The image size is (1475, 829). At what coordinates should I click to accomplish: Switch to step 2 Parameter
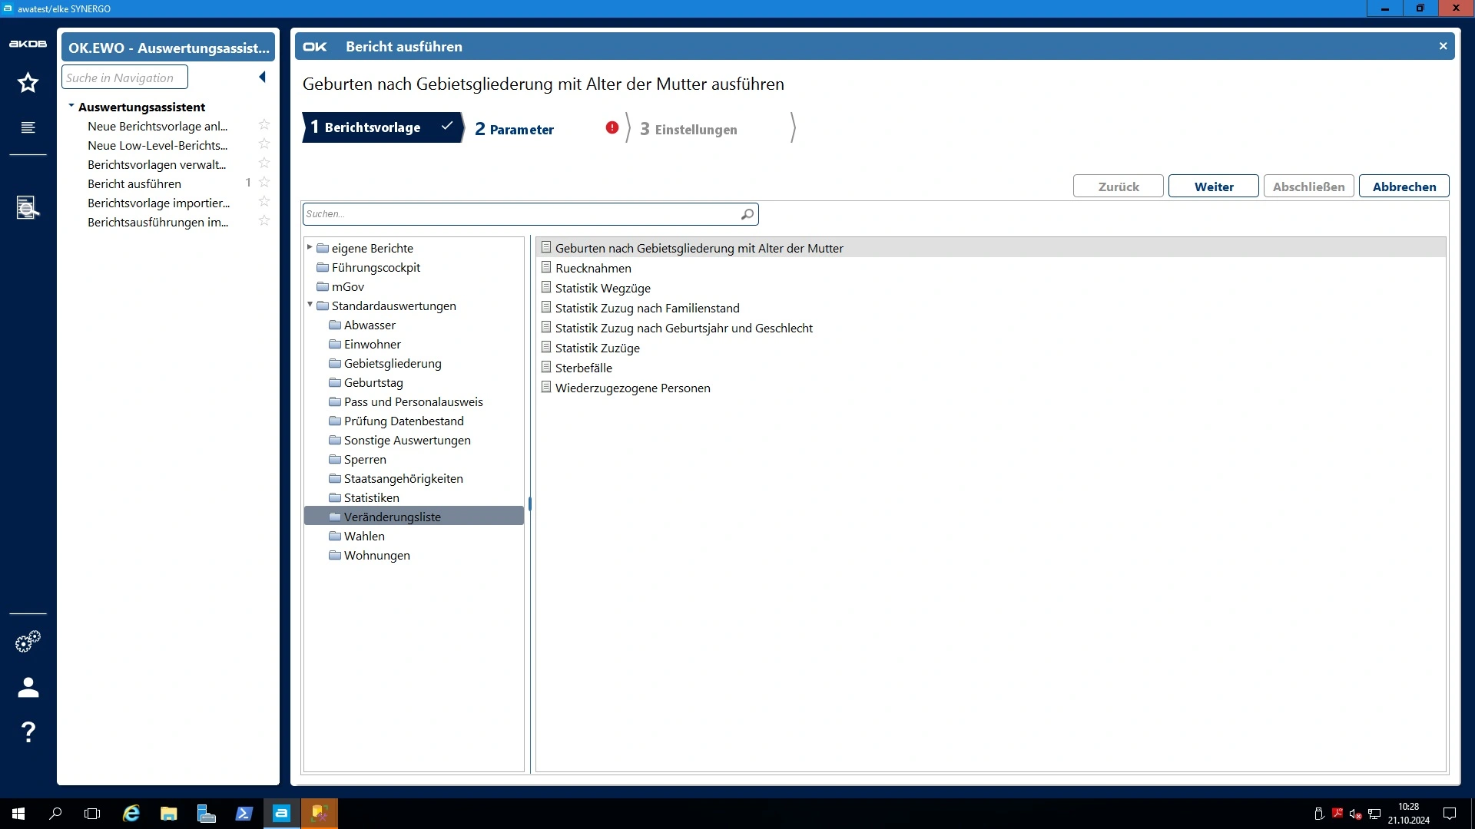click(514, 129)
